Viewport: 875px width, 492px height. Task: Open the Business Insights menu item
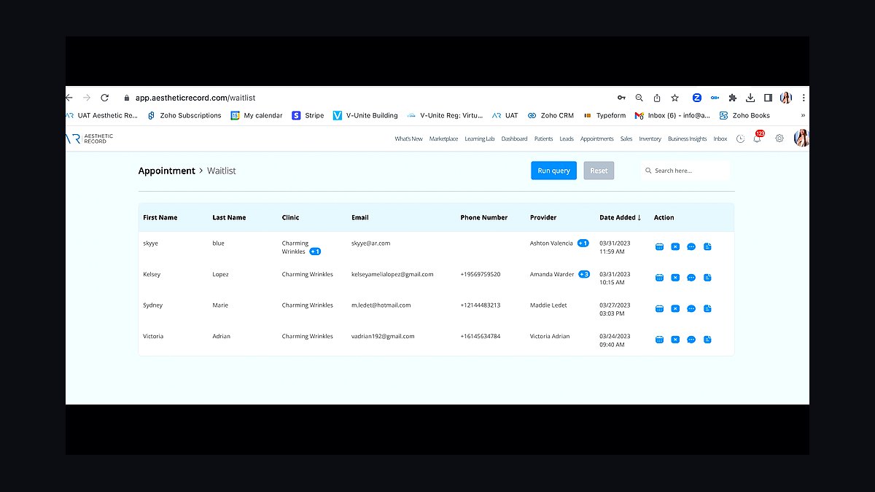[x=688, y=138]
